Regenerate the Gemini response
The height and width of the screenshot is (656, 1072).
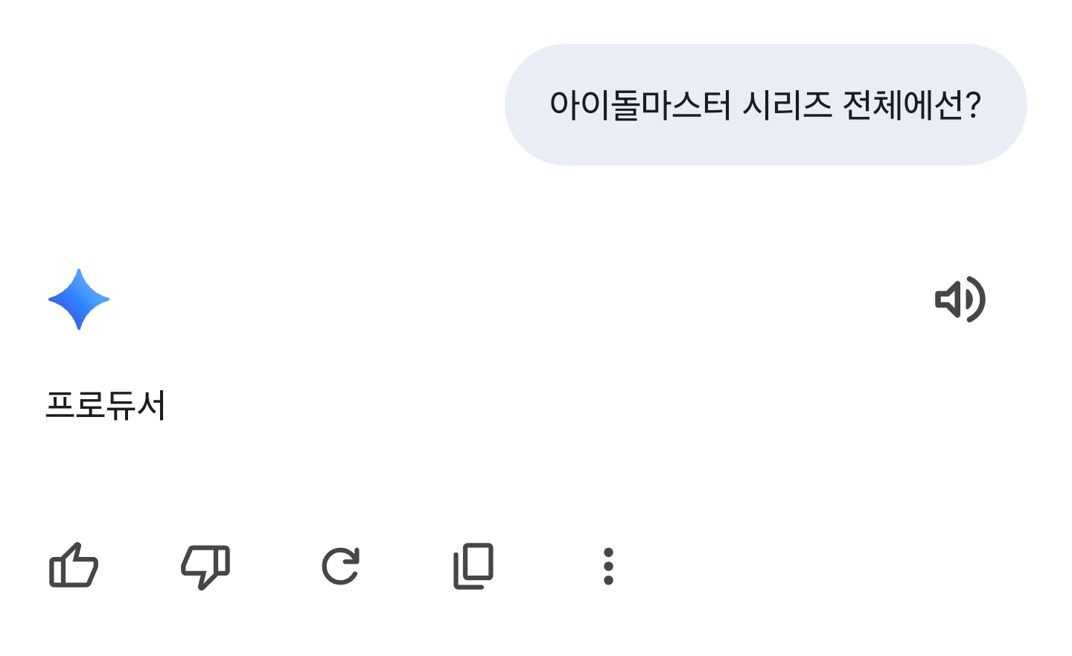(x=340, y=566)
